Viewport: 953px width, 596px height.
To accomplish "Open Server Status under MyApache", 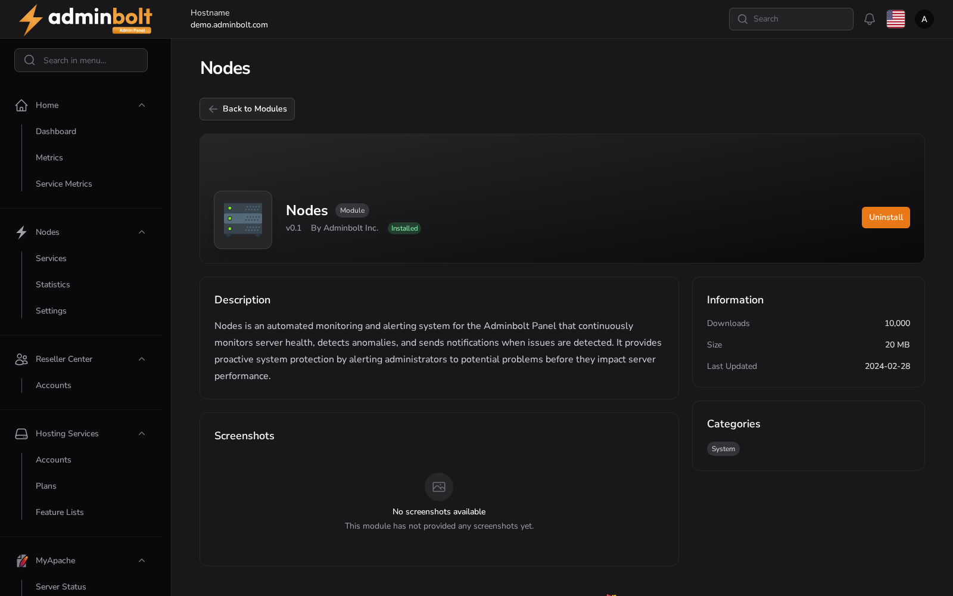I will (61, 587).
